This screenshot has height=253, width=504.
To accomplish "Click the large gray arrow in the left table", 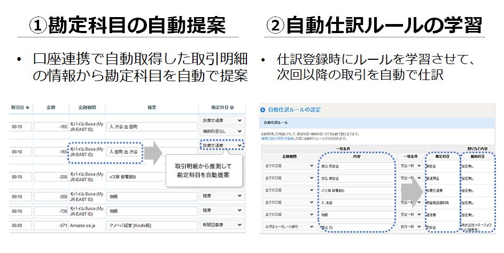I will click(156, 152).
